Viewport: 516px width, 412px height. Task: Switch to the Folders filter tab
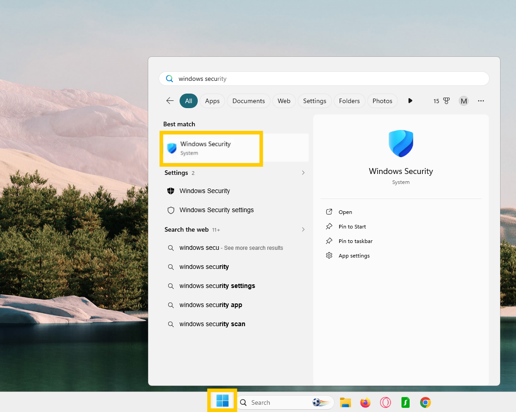tap(349, 101)
